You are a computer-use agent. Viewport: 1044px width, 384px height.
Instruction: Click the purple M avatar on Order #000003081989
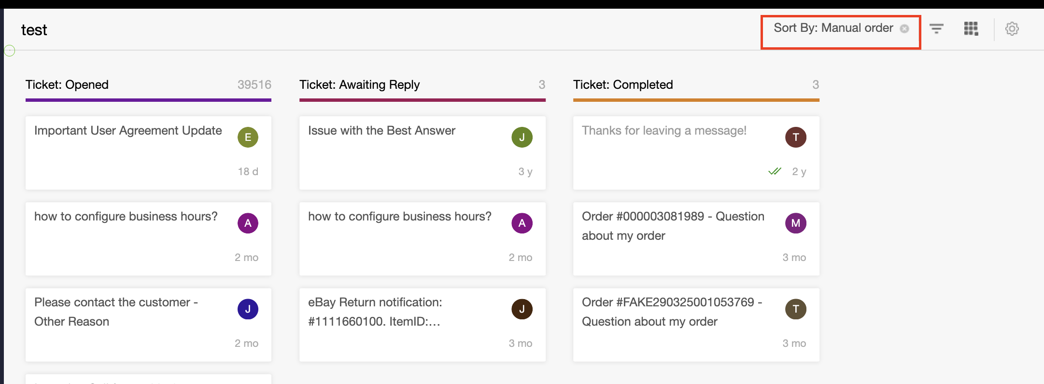(x=796, y=223)
